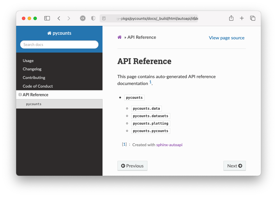
Task: Open Usage in the sidebar
Action: click(28, 61)
